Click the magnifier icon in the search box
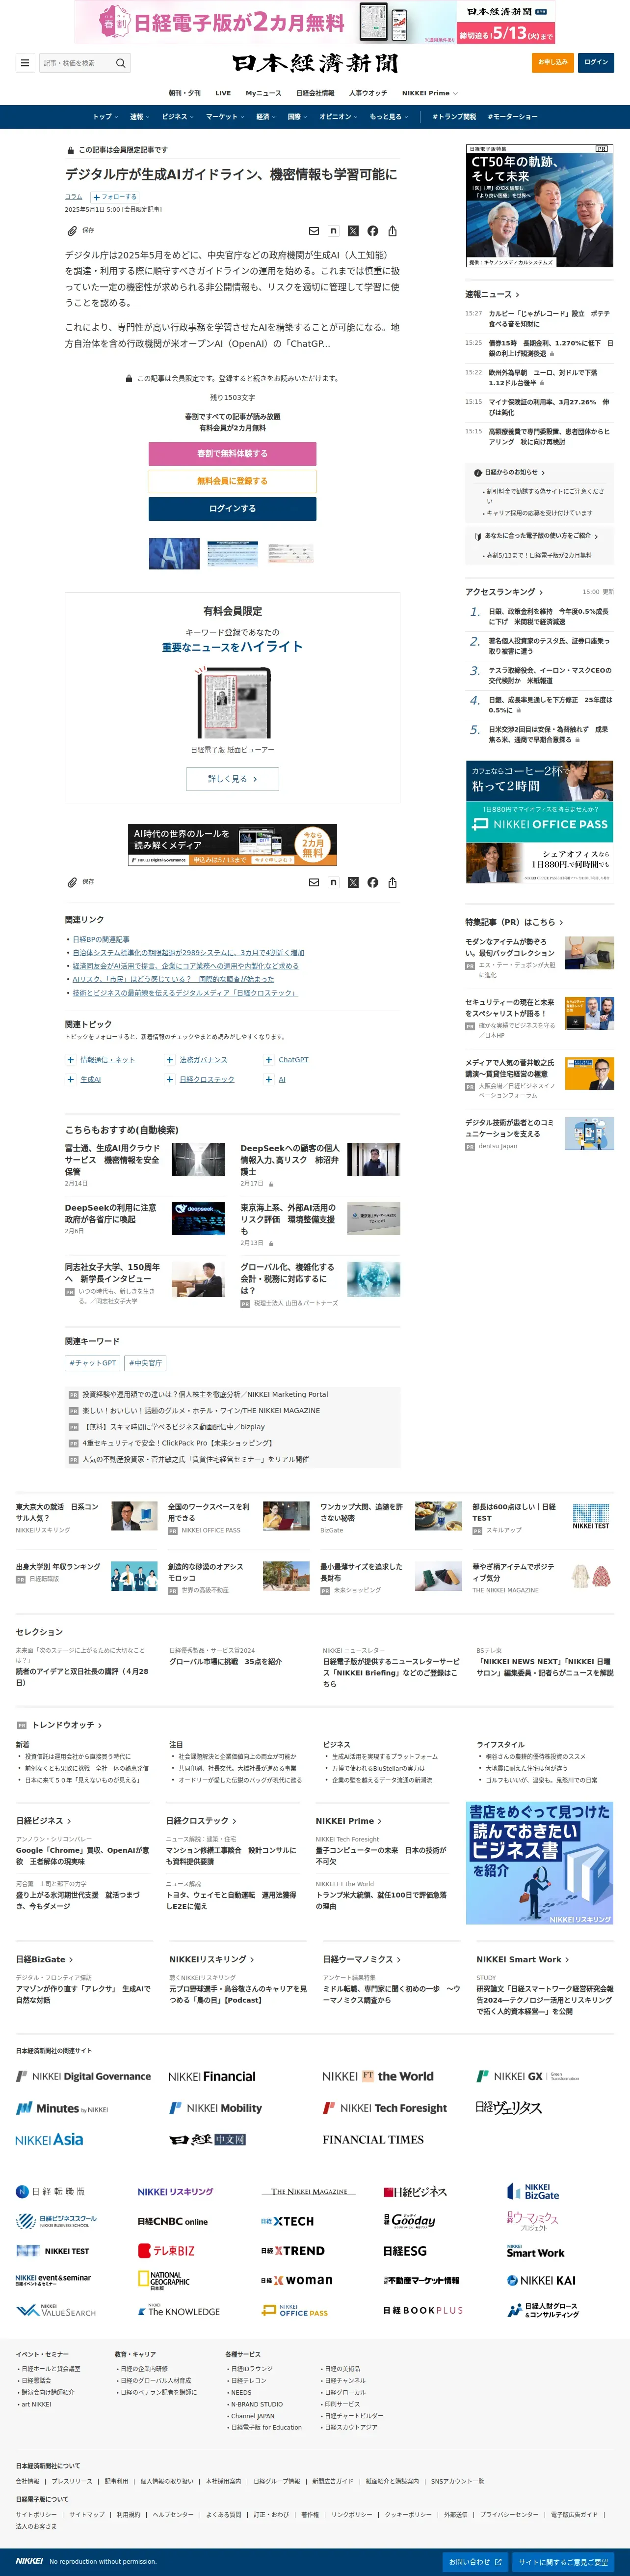This screenshot has width=630, height=2576. tap(121, 63)
